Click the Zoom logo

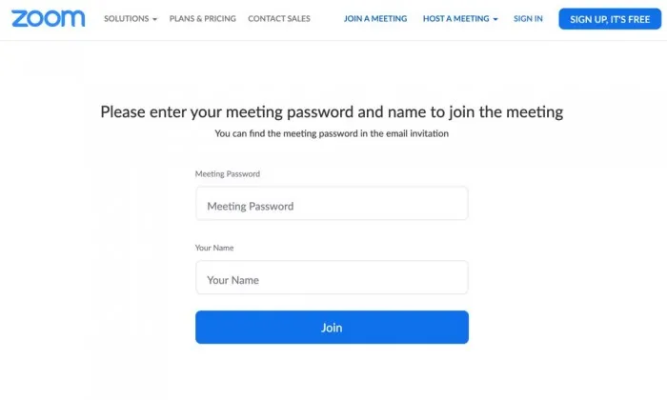coord(48,18)
